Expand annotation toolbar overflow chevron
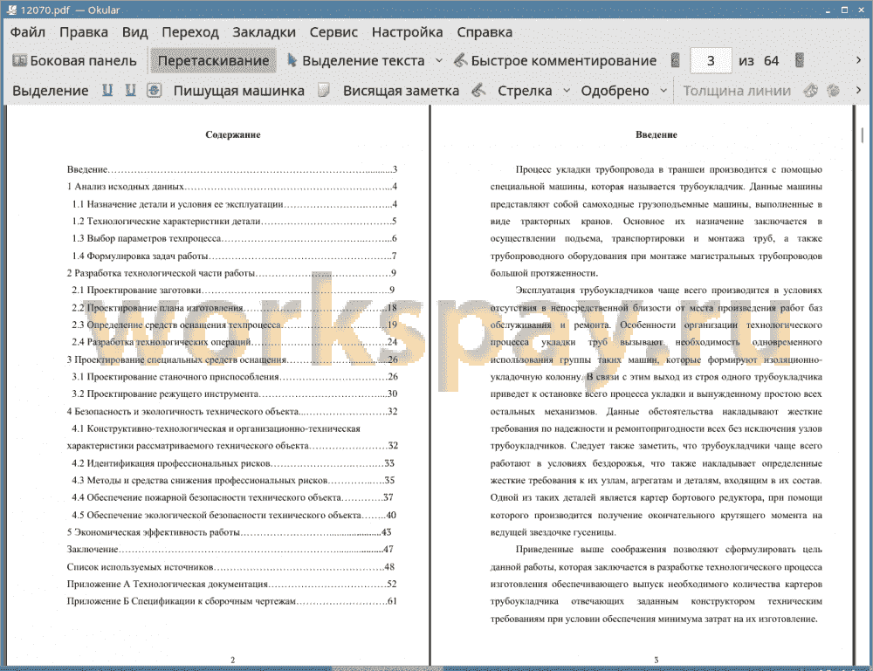Image resolution: width=873 pixels, height=671 pixels. (858, 90)
